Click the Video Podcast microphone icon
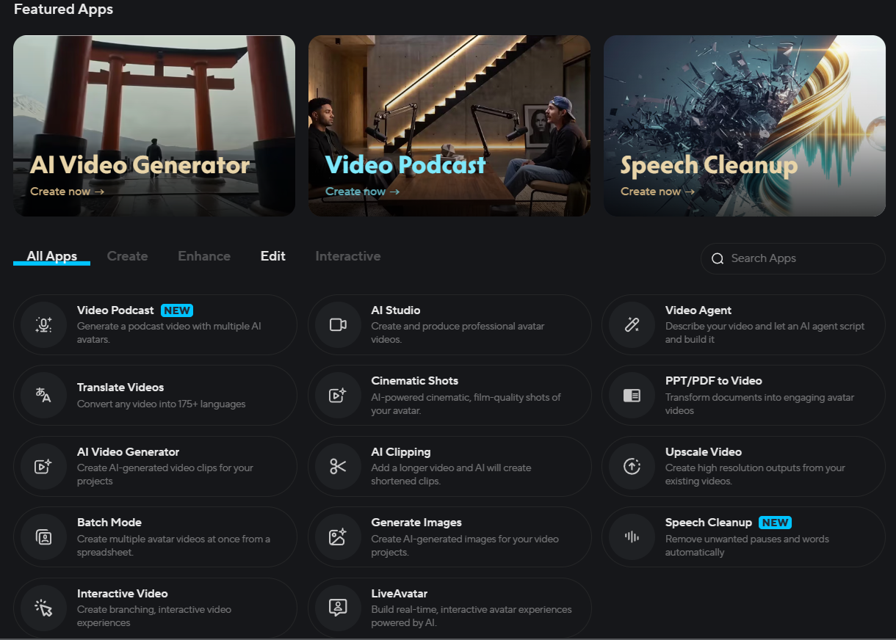This screenshot has height=640, width=896. click(44, 325)
